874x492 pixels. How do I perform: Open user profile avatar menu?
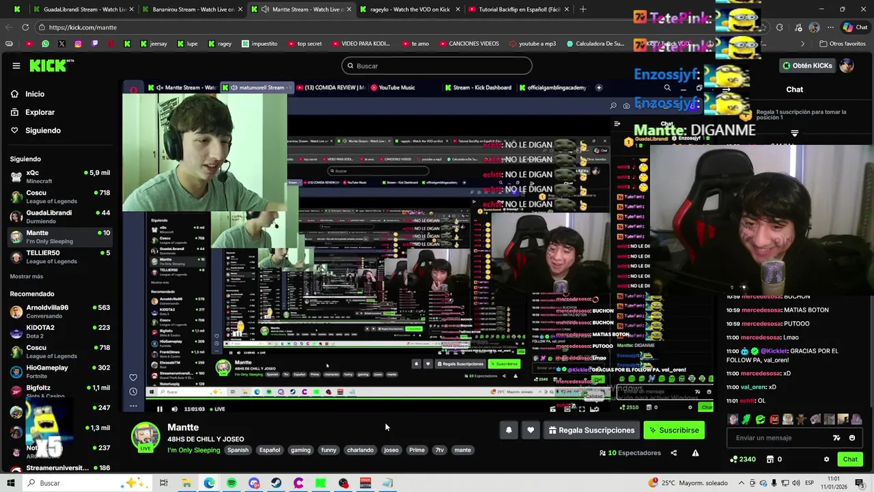(x=847, y=66)
